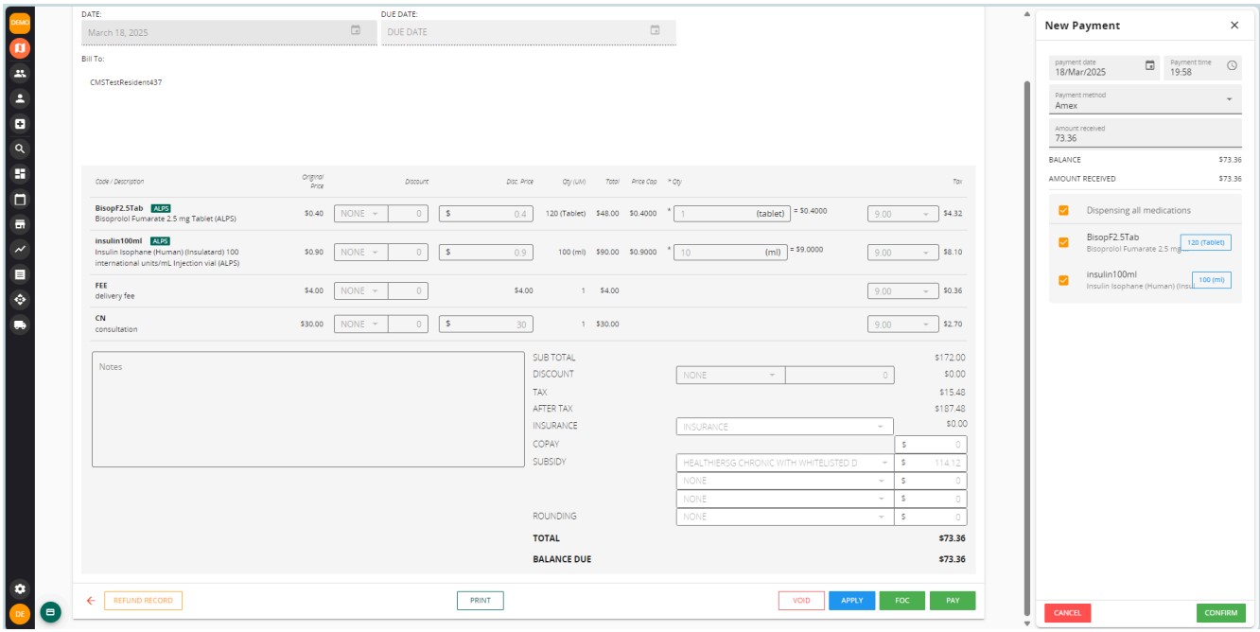Cancel the new payment
The width and height of the screenshot is (1260, 632).
(1067, 613)
